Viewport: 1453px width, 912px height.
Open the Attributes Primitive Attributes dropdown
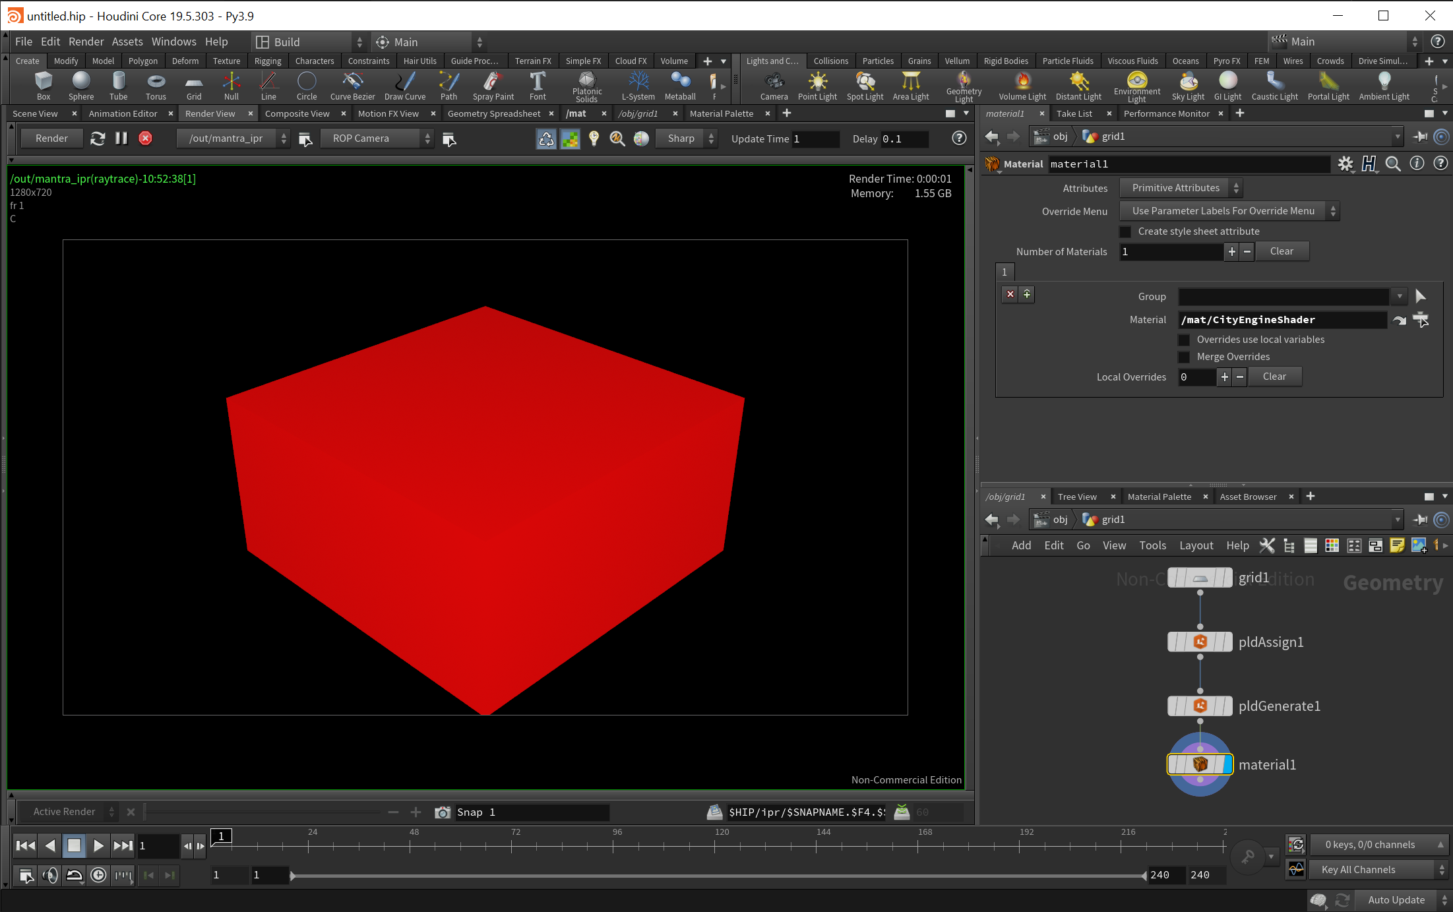[1181, 188]
